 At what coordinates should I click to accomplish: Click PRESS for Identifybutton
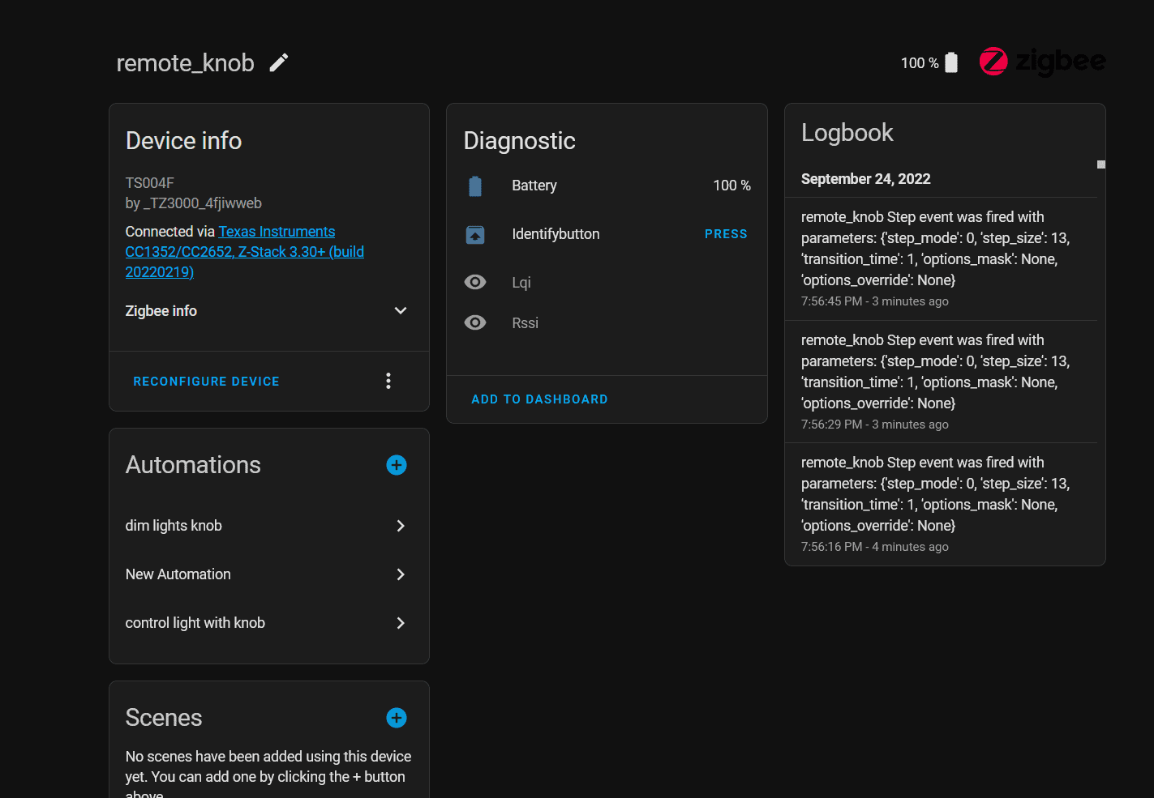(x=726, y=234)
